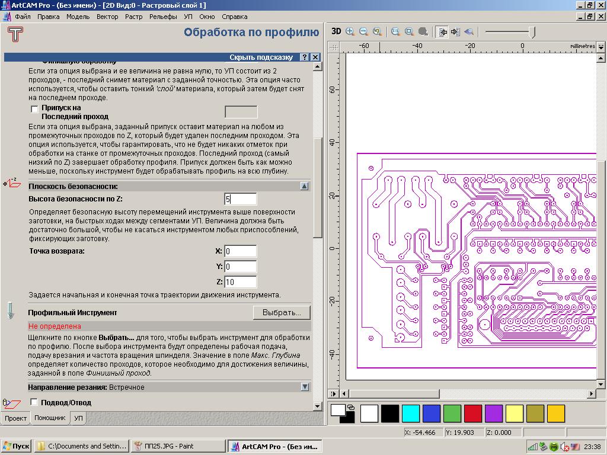
Task: Click Скрыть подсказку link
Action: coord(261,57)
